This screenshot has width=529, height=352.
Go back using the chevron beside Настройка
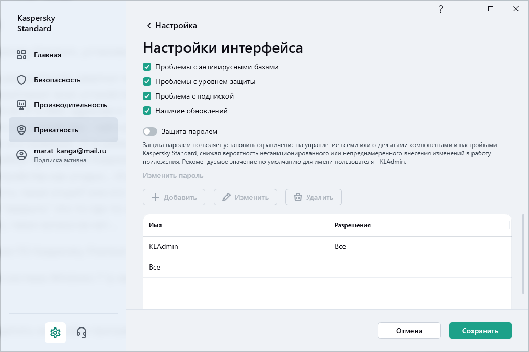coord(149,26)
